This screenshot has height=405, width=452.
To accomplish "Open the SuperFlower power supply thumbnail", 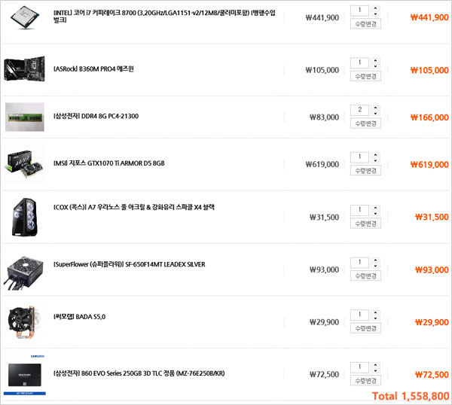I will point(24,273).
